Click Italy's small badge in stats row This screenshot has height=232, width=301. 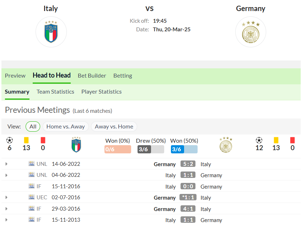[x=76, y=144]
